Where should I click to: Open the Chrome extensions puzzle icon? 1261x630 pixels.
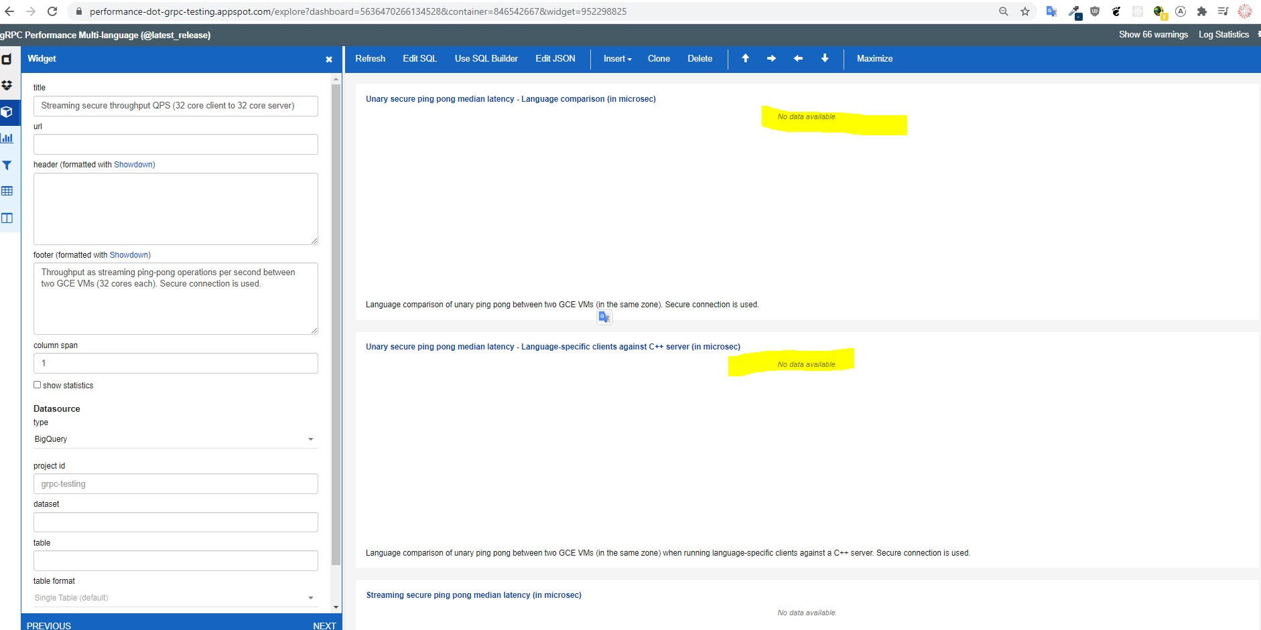[x=1202, y=11]
